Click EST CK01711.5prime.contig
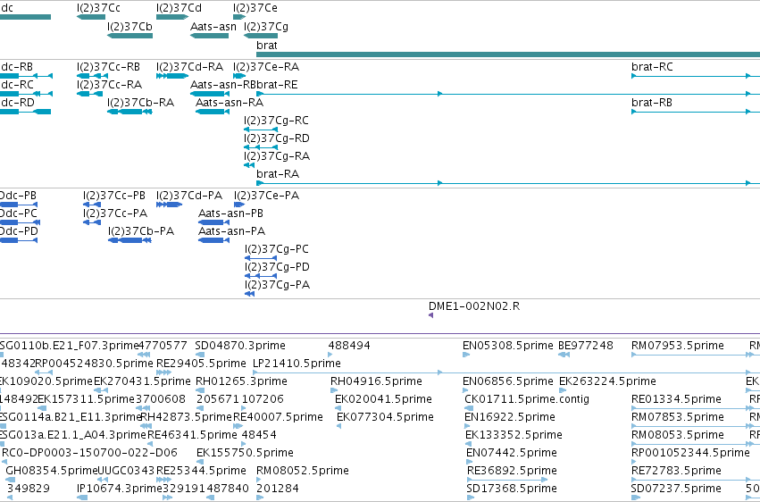This screenshot has width=760, height=502. [468, 408]
